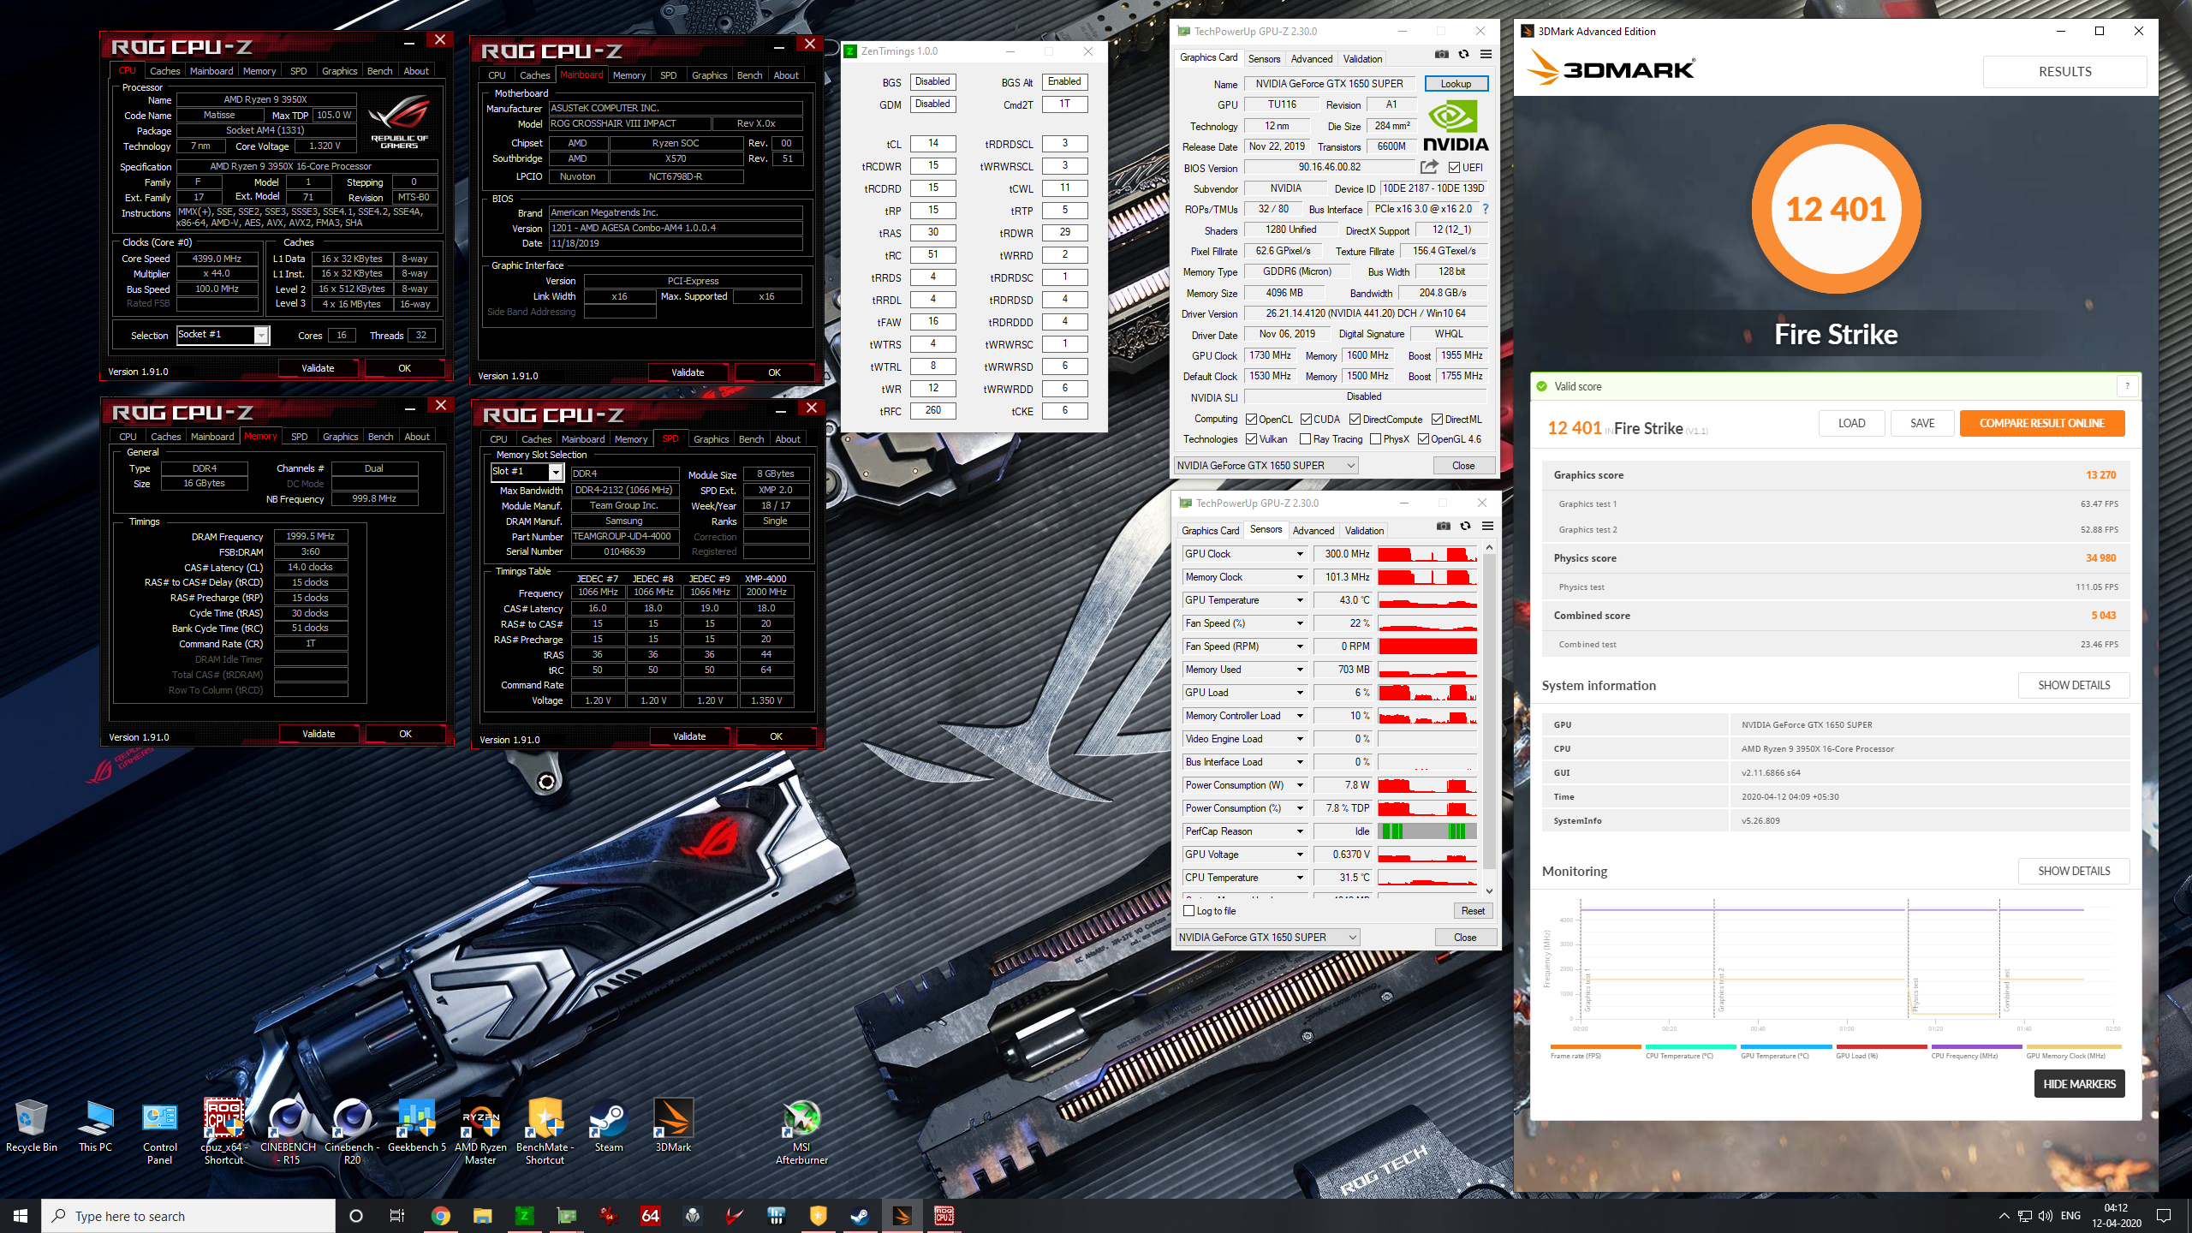Open hamburger menu in GPU-Z Graphics Card window
This screenshot has height=1233, width=2192.
(x=1486, y=55)
